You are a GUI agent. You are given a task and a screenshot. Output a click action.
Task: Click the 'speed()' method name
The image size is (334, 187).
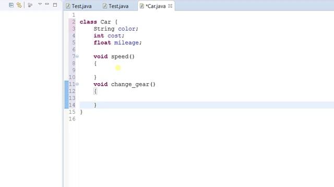click(x=123, y=57)
